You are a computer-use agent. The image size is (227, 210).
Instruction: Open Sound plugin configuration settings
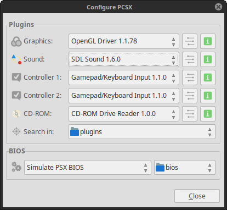190,59
